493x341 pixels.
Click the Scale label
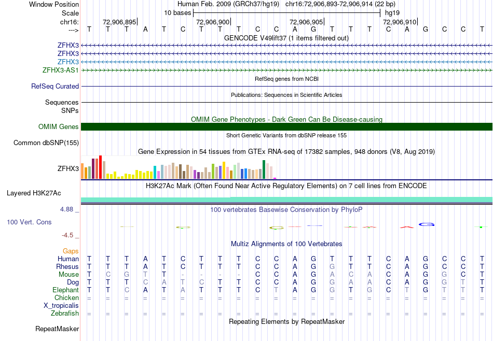pos(70,13)
